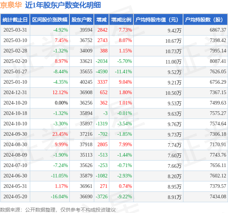Screen dimensions: 228x213
Task: Select the date cell 2025-01-27
Action: pos(15,71)
